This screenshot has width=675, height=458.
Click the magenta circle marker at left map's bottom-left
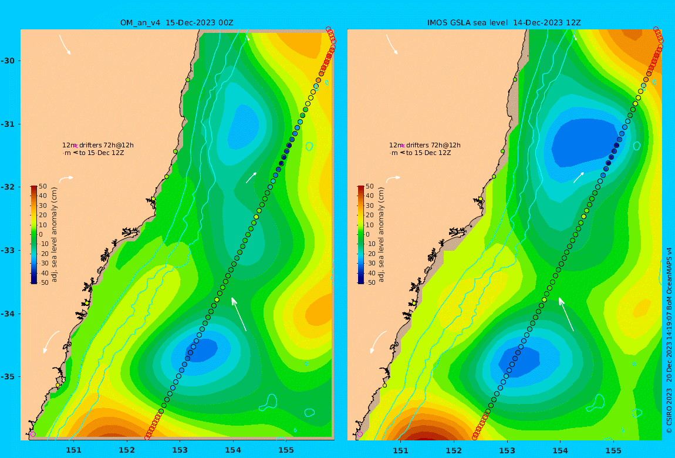point(33,434)
